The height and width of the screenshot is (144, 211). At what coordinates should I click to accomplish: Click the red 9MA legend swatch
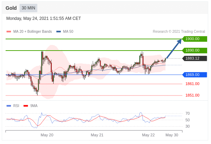tap(26, 106)
